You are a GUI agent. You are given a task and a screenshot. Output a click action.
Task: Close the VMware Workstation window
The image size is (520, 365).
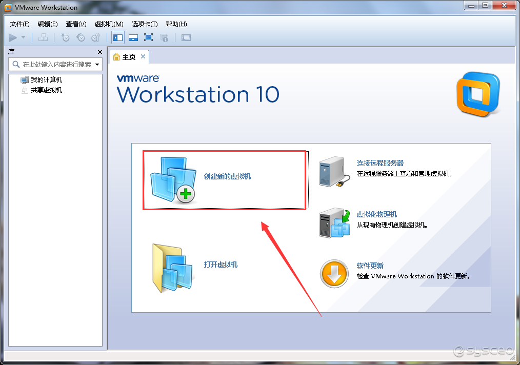pos(505,5)
